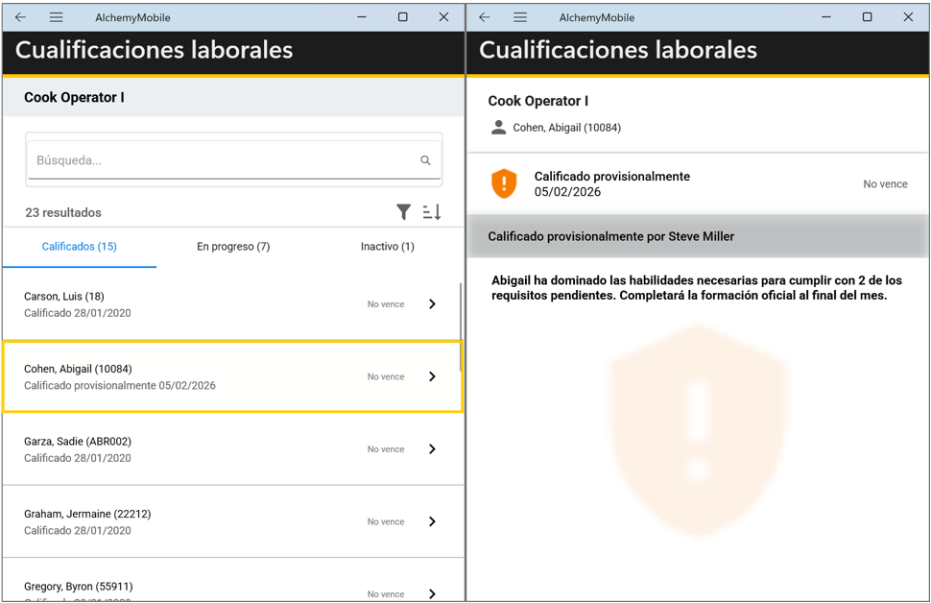
Task: Switch to En progreso (7) tab
Action: pos(233,247)
